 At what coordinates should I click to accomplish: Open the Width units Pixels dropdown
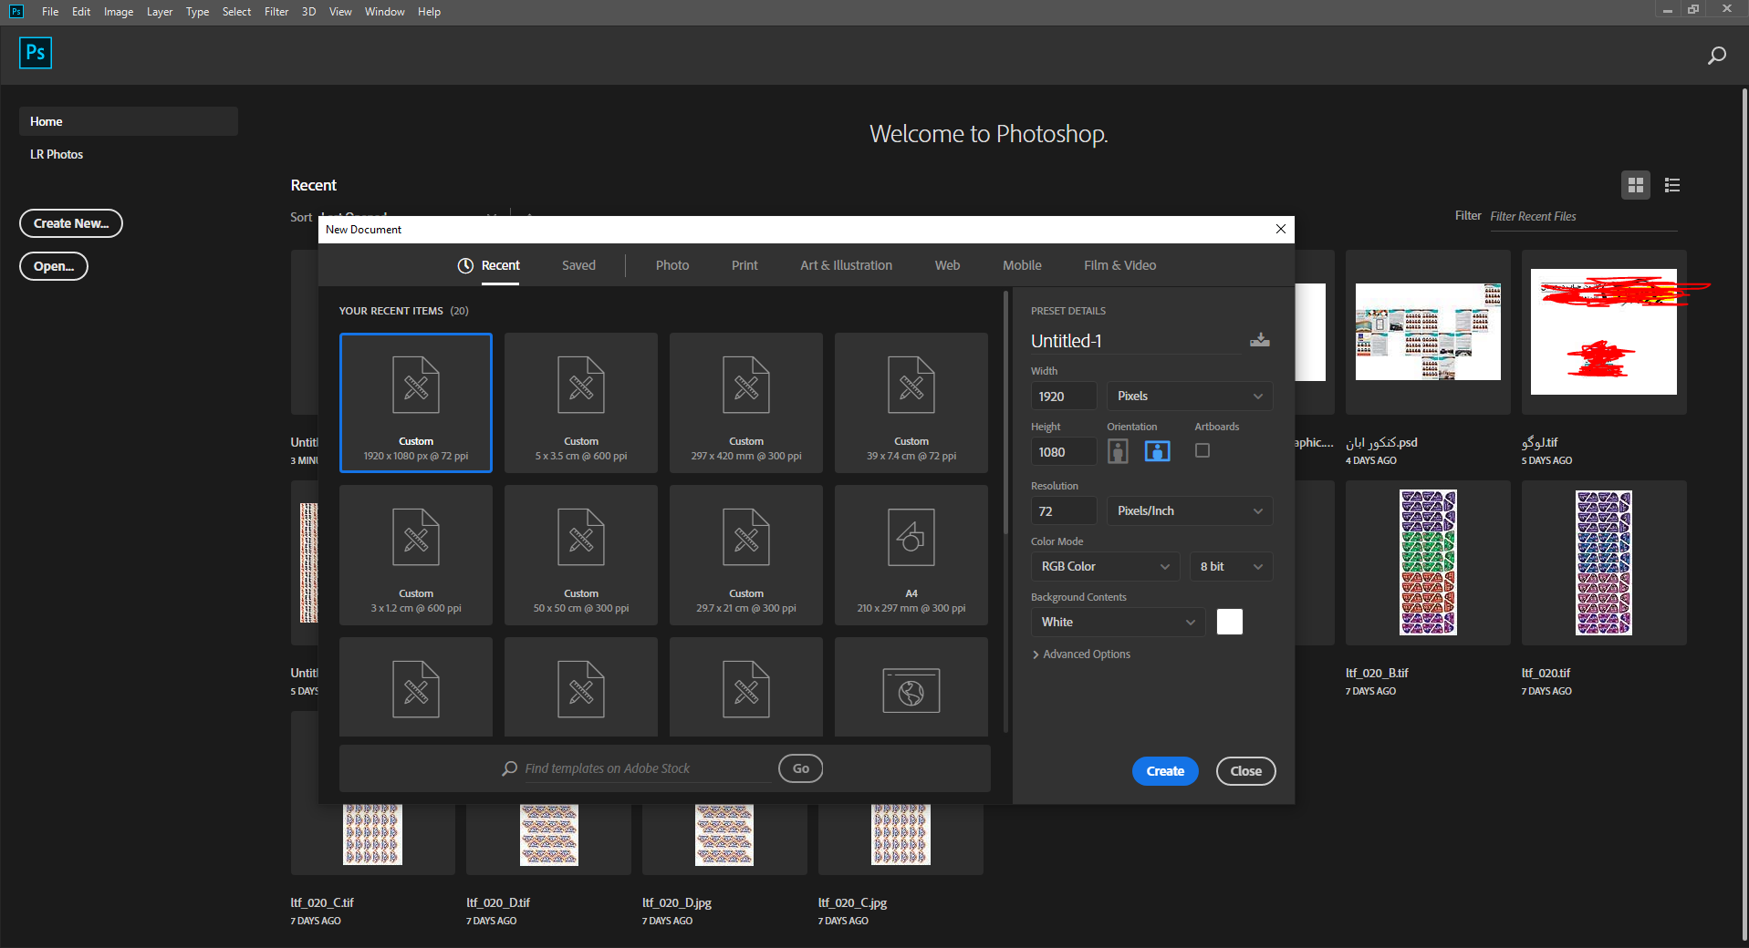(1190, 396)
